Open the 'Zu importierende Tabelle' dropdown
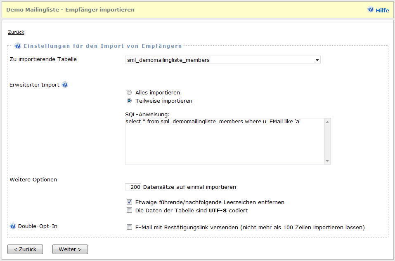The height and width of the screenshot is (261, 395). (223, 60)
